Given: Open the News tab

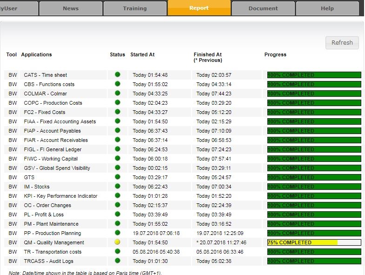Looking at the screenshot, I should (x=71, y=8).
